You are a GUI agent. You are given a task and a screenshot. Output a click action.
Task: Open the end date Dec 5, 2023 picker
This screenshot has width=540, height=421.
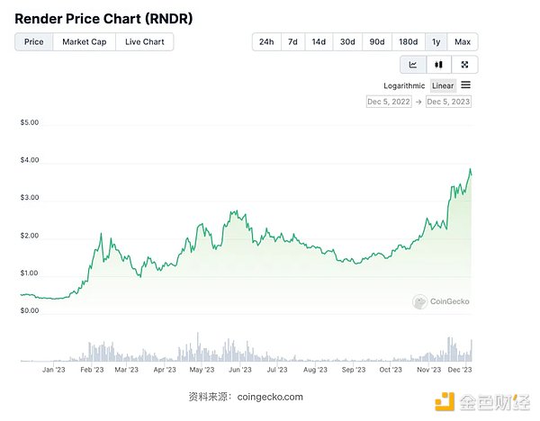[448, 102]
